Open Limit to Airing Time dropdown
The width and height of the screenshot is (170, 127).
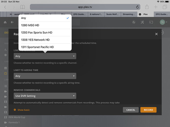click(45, 76)
